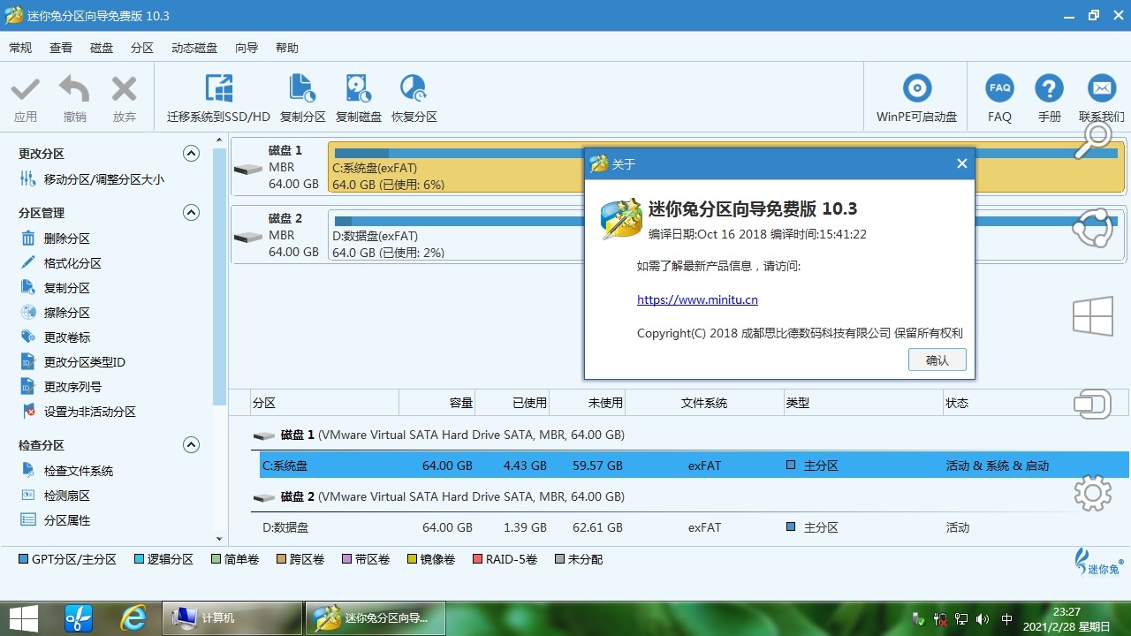Choose Change Label (更改卷标) in sidebar
The width and height of the screenshot is (1131, 636).
pyautogui.click(x=55, y=337)
